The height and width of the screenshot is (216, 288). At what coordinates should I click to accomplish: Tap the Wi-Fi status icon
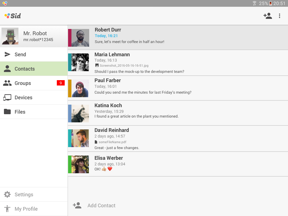(254, 3)
